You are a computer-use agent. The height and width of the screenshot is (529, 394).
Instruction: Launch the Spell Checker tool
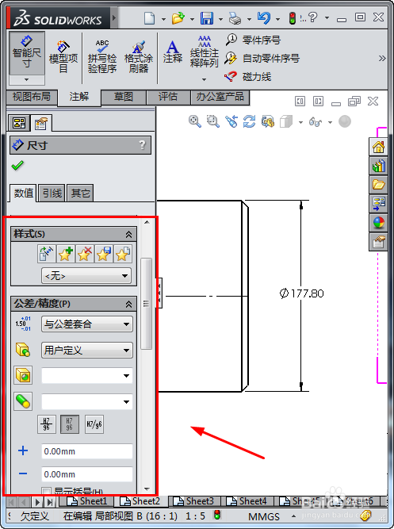tap(102, 56)
